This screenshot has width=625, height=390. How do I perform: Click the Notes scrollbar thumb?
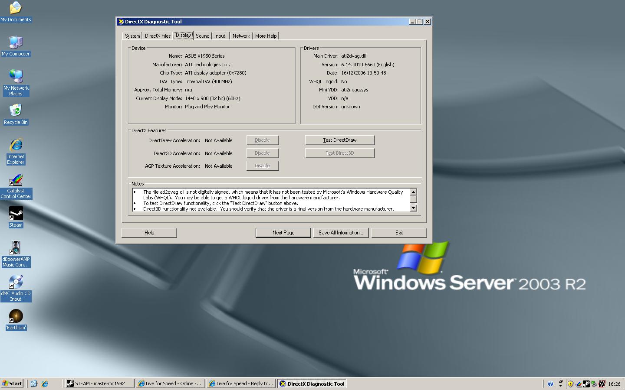(414, 199)
